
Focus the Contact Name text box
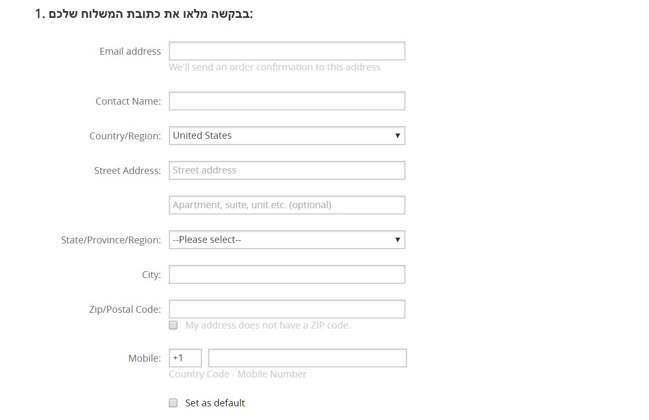point(287,101)
